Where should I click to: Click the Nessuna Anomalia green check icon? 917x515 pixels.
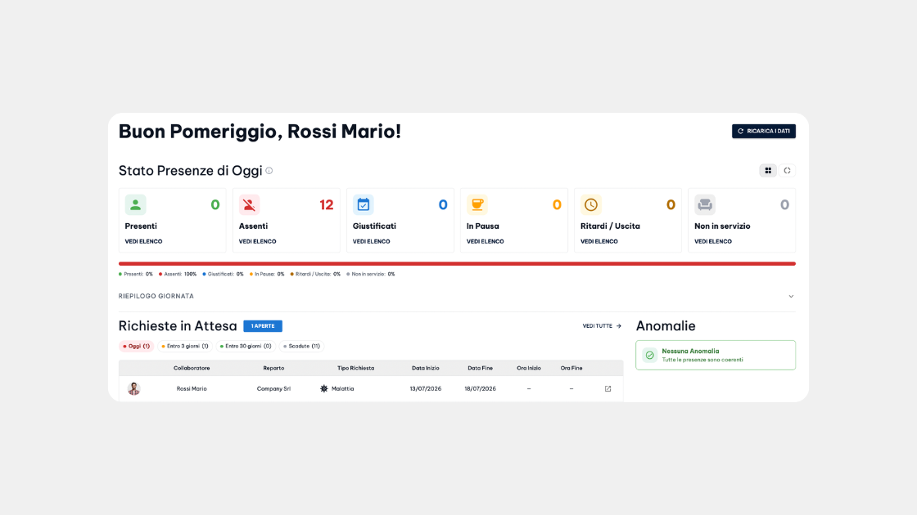point(650,355)
